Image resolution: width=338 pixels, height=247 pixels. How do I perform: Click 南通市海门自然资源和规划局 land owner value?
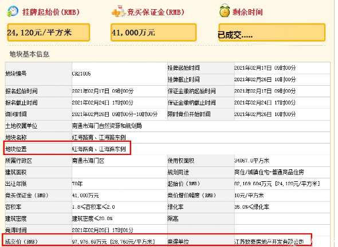pyautogui.click(x=107, y=126)
